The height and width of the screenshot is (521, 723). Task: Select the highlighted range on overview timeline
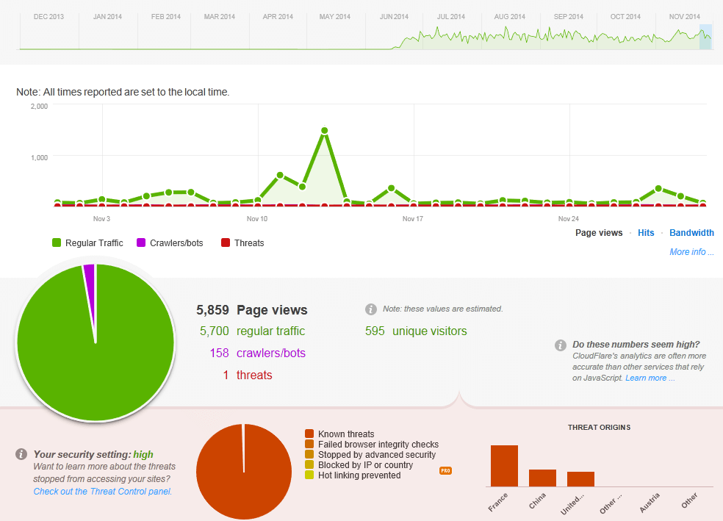click(705, 37)
